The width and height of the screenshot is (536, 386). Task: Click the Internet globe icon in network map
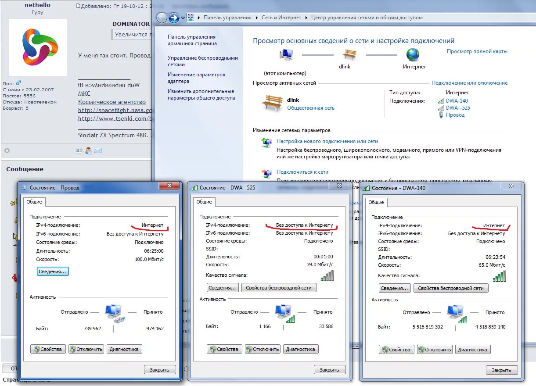pyautogui.click(x=413, y=55)
